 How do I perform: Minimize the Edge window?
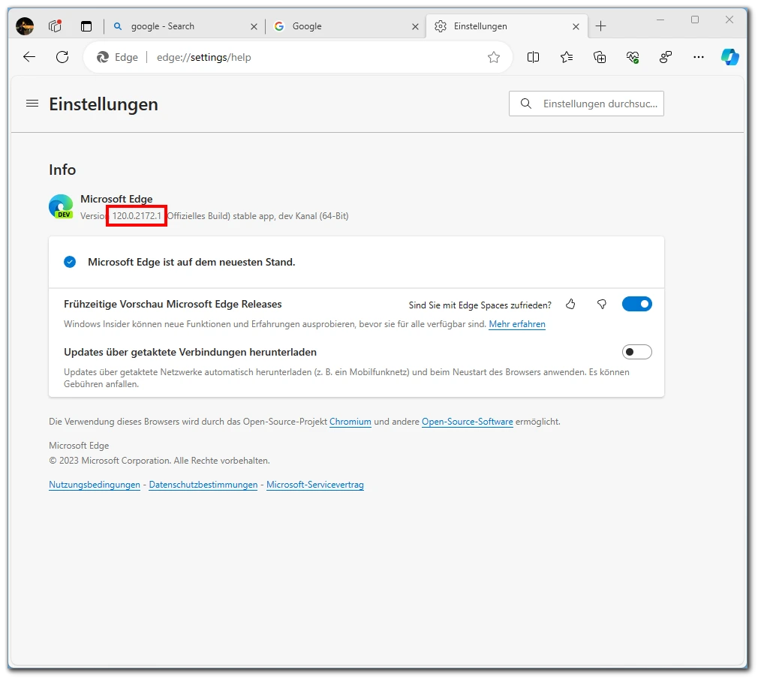(660, 20)
